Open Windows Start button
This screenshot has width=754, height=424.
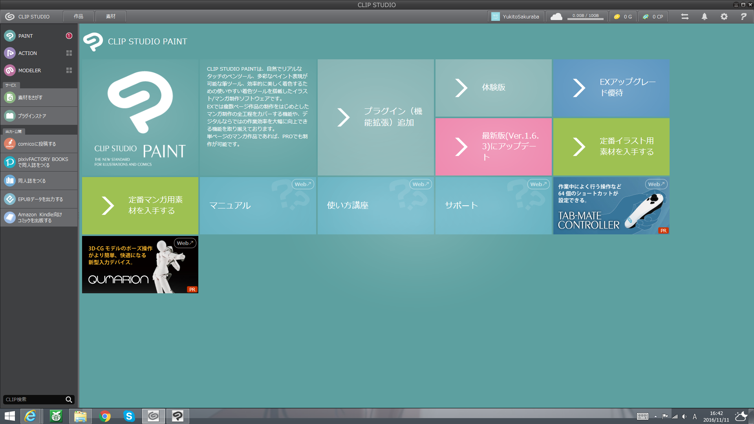pos(10,416)
